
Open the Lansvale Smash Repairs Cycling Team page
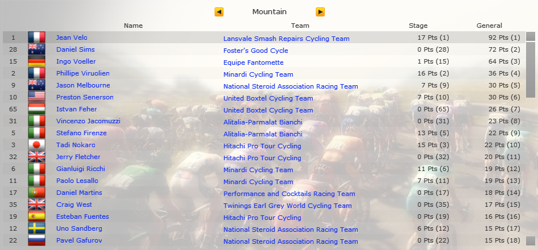pos(286,39)
